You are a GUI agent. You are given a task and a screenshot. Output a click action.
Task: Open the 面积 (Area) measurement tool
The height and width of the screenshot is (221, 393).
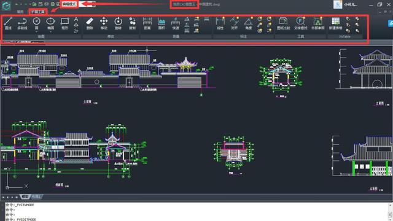[161, 23]
